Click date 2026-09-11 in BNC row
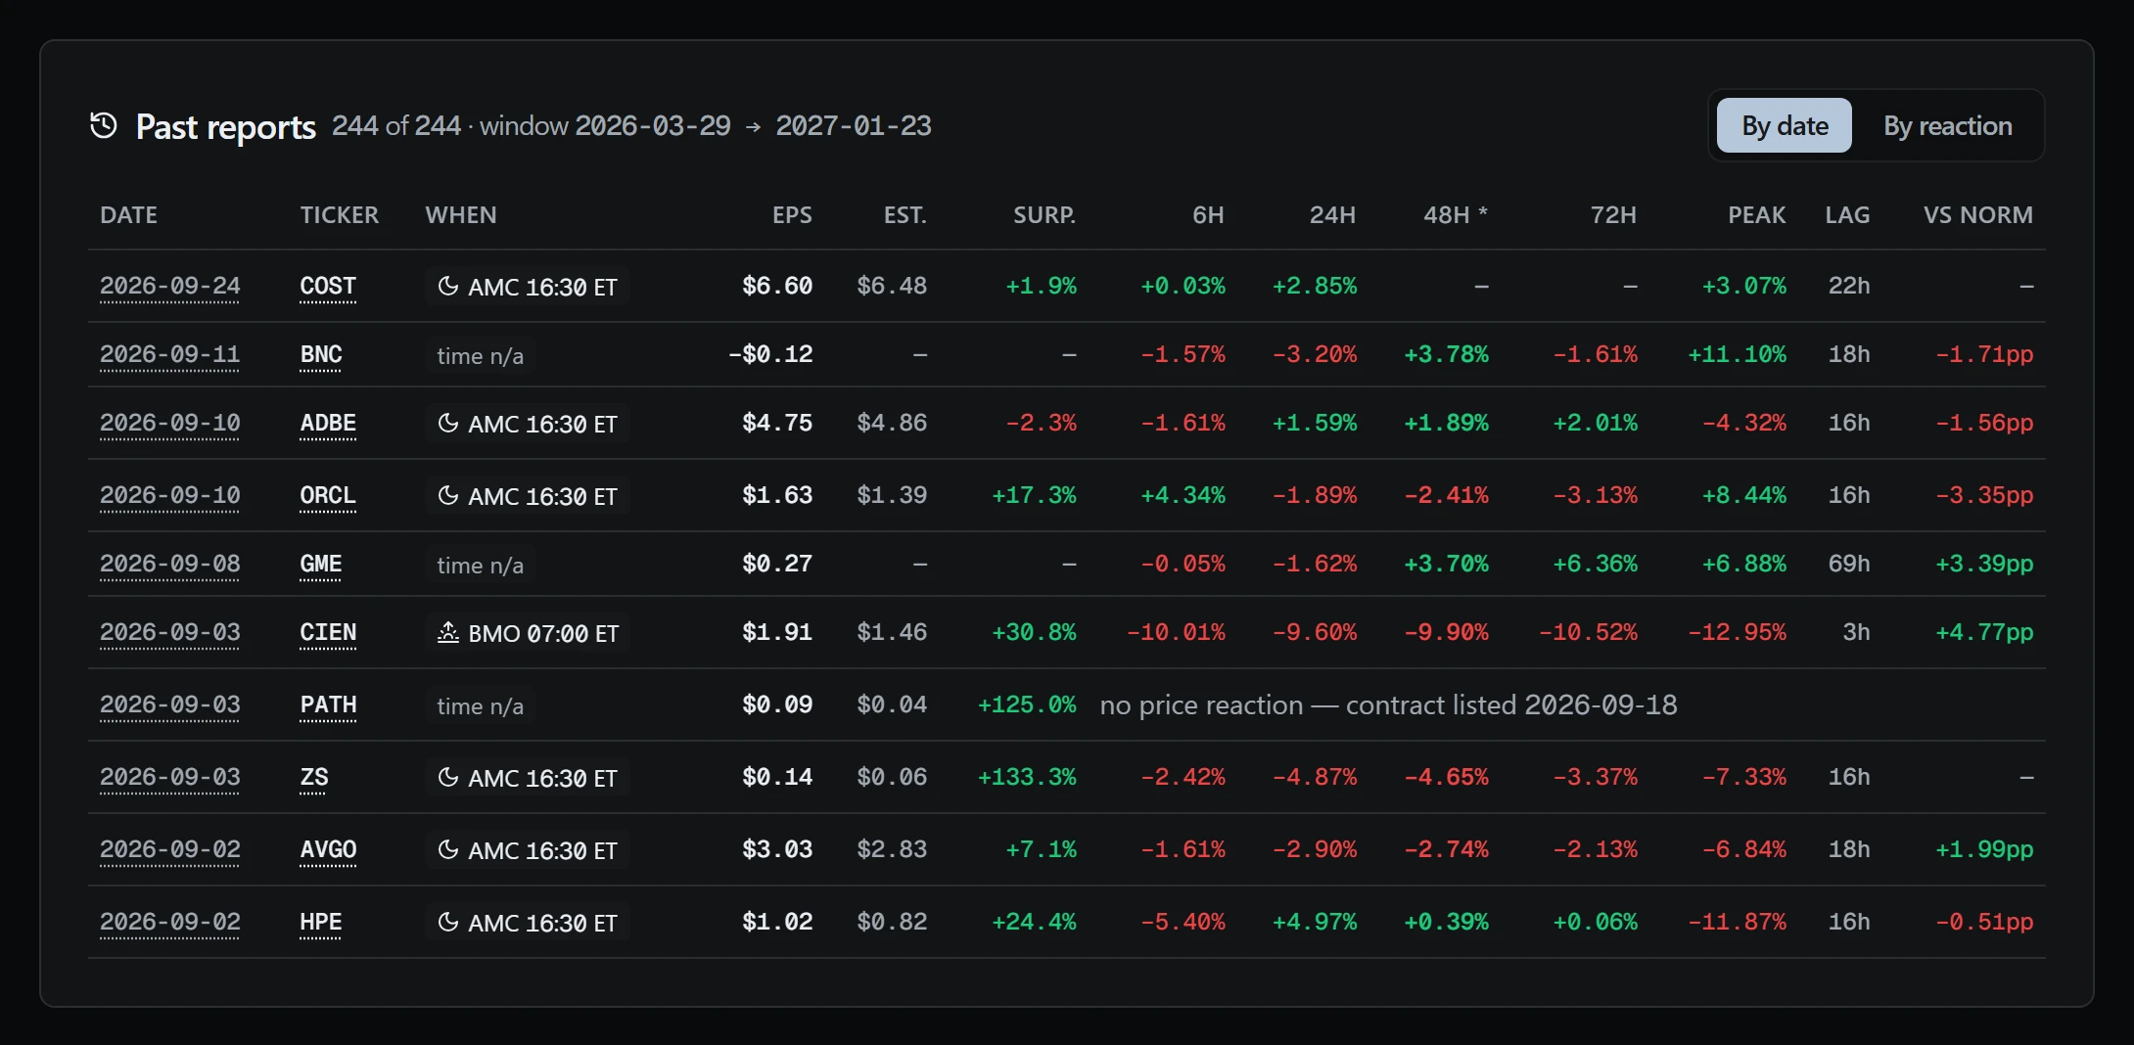Image resolution: width=2134 pixels, height=1045 pixels. point(170,355)
